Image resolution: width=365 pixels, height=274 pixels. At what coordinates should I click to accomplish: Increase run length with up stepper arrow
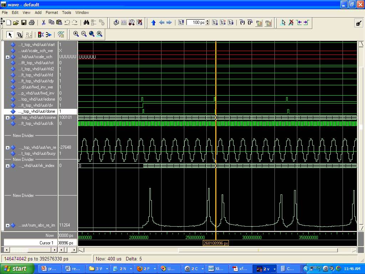click(207, 21)
